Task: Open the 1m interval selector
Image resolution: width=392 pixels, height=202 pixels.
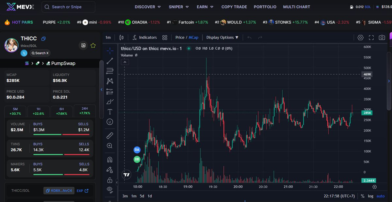Action: (108, 38)
